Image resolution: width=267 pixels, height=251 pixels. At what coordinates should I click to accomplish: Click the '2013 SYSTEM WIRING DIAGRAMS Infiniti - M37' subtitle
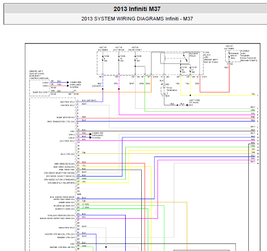tap(137, 19)
